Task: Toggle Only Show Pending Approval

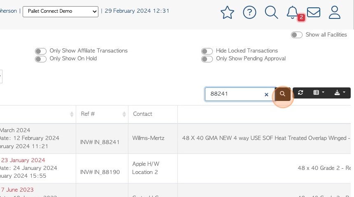Action: 207,59
